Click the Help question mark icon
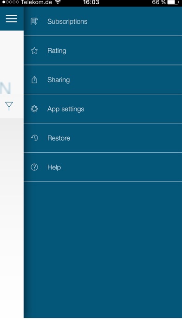182x323 pixels. 34,167
